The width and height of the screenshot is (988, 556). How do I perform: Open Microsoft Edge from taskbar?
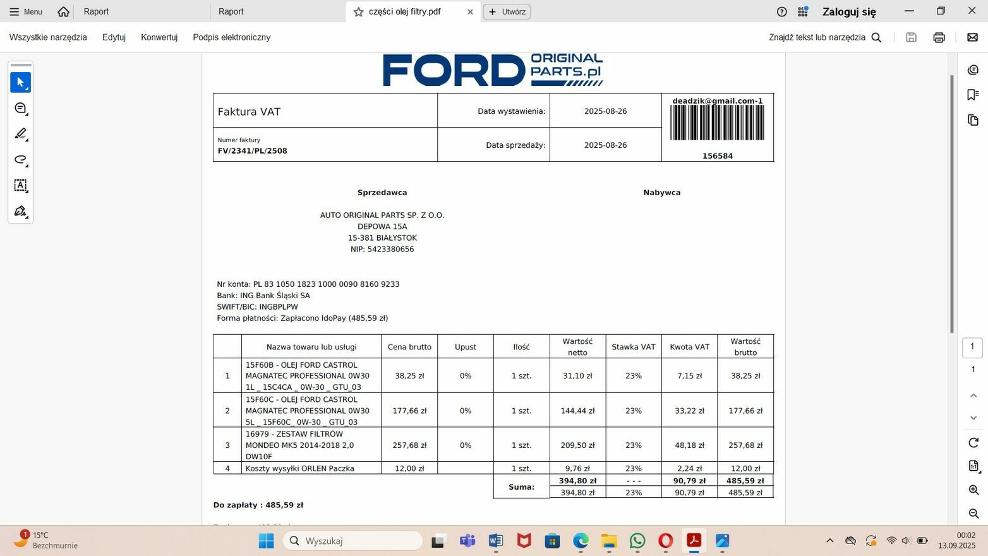(581, 541)
